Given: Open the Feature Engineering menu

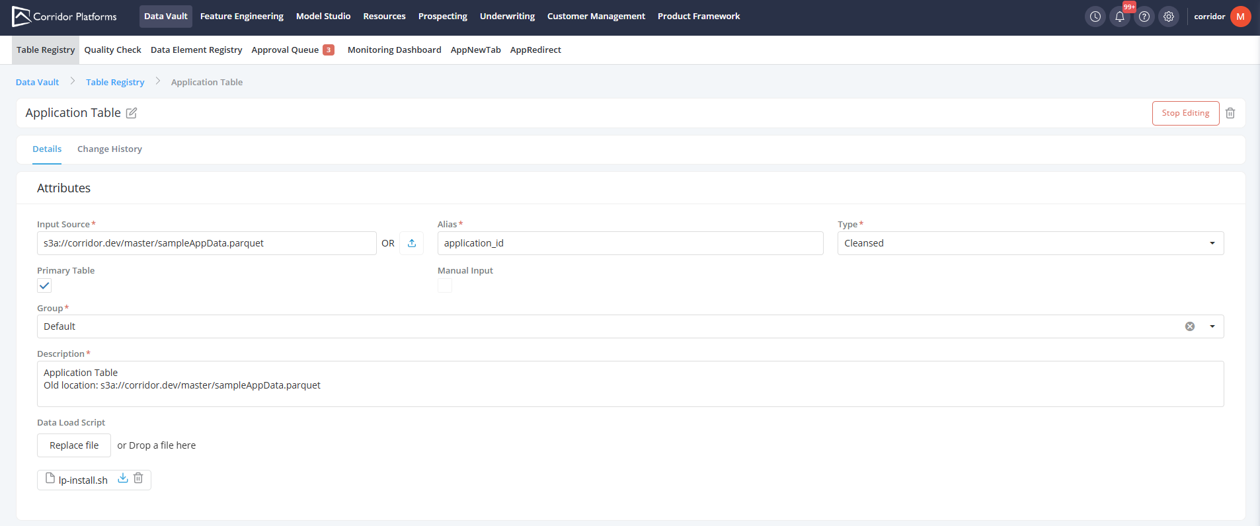Looking at the screenshot, I should point(241,17).
